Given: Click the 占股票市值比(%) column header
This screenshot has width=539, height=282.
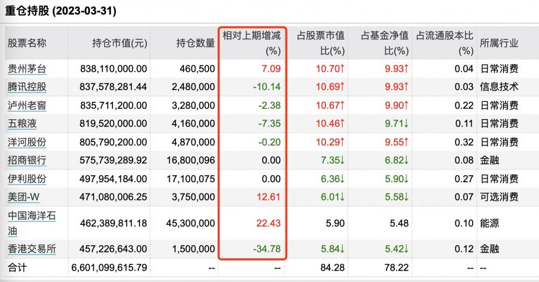Looking at the screenshot, I should 320,43.
